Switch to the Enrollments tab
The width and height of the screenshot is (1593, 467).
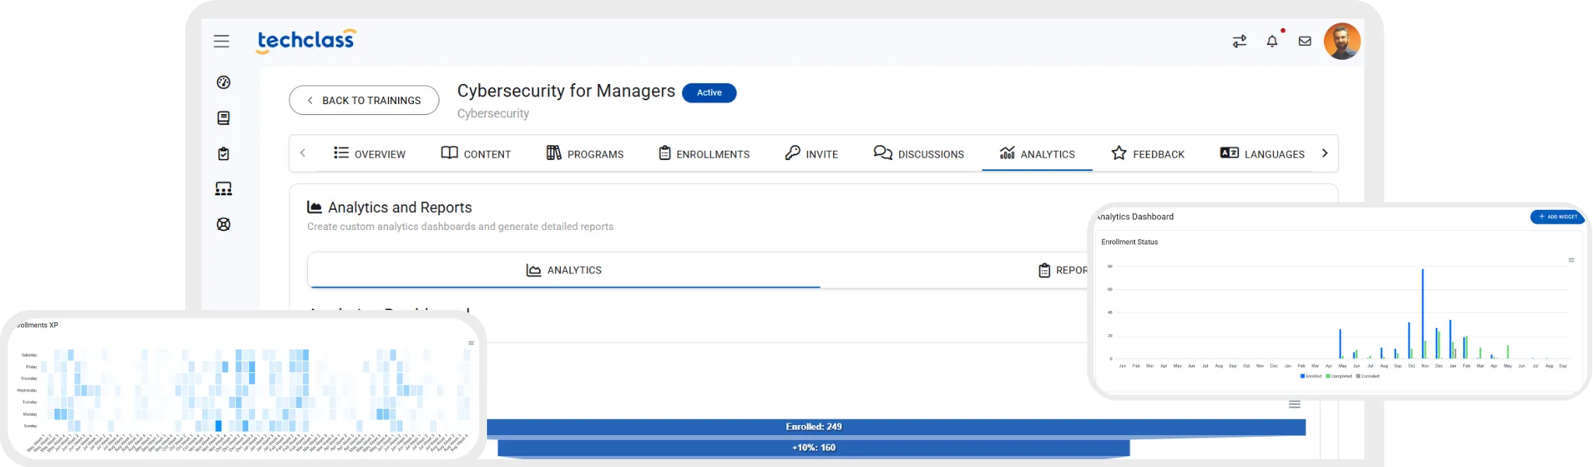coord(704,154)
